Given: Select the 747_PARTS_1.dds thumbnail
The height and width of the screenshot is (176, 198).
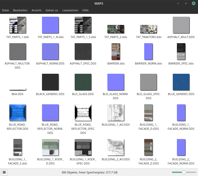Looking at the screenshot, I should pyautogui.click(x=18, y=25).
